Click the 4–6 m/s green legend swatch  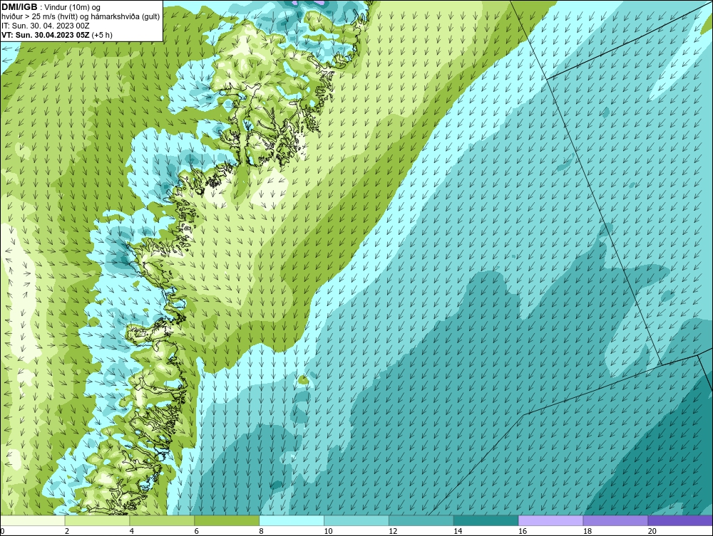[x=162, y=520]
